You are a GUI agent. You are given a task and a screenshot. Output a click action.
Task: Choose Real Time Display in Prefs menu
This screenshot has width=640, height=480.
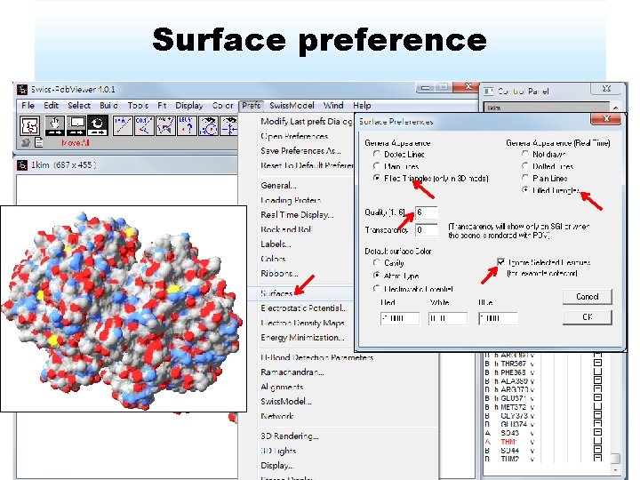(x=297, y=215)
